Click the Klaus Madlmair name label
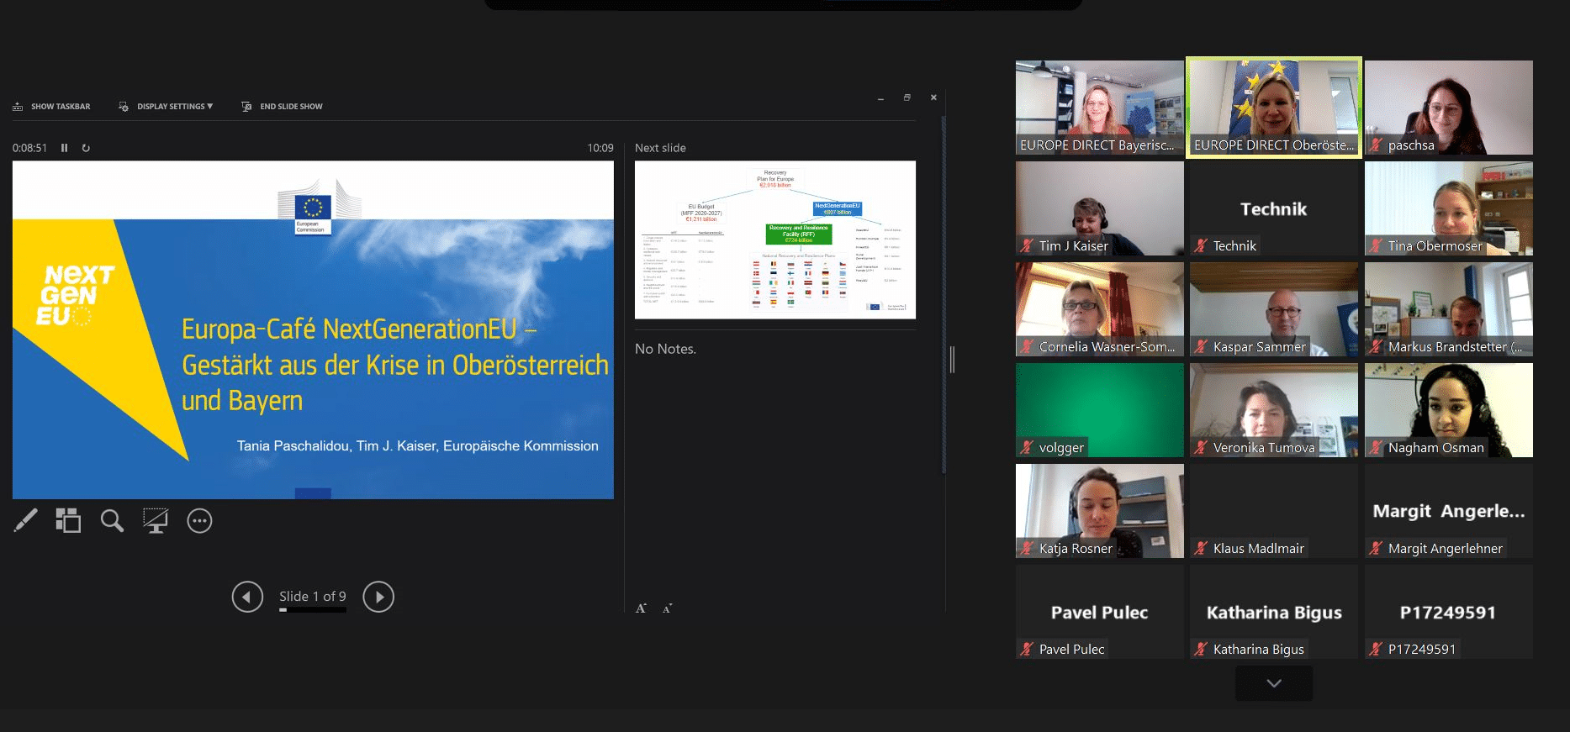 click(1259, 549)
